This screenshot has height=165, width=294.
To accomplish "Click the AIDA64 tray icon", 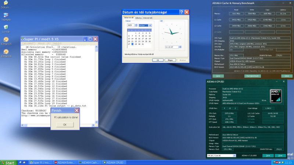I will point(277,162).
